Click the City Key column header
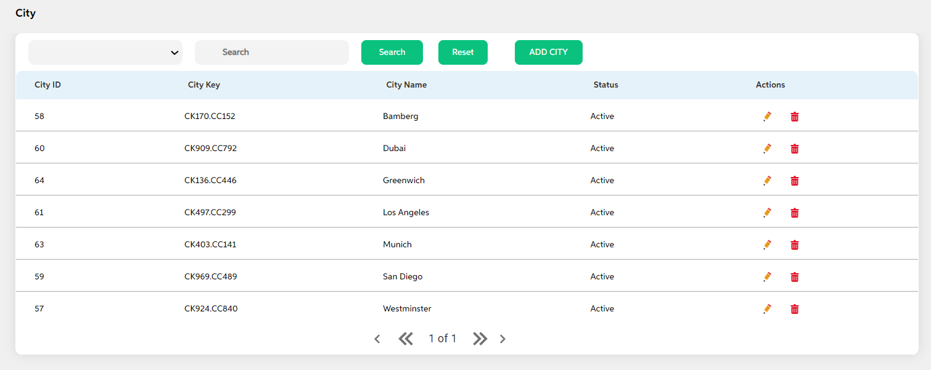The width and height of the screenshot is (931, 370). [x=204, y=85]
